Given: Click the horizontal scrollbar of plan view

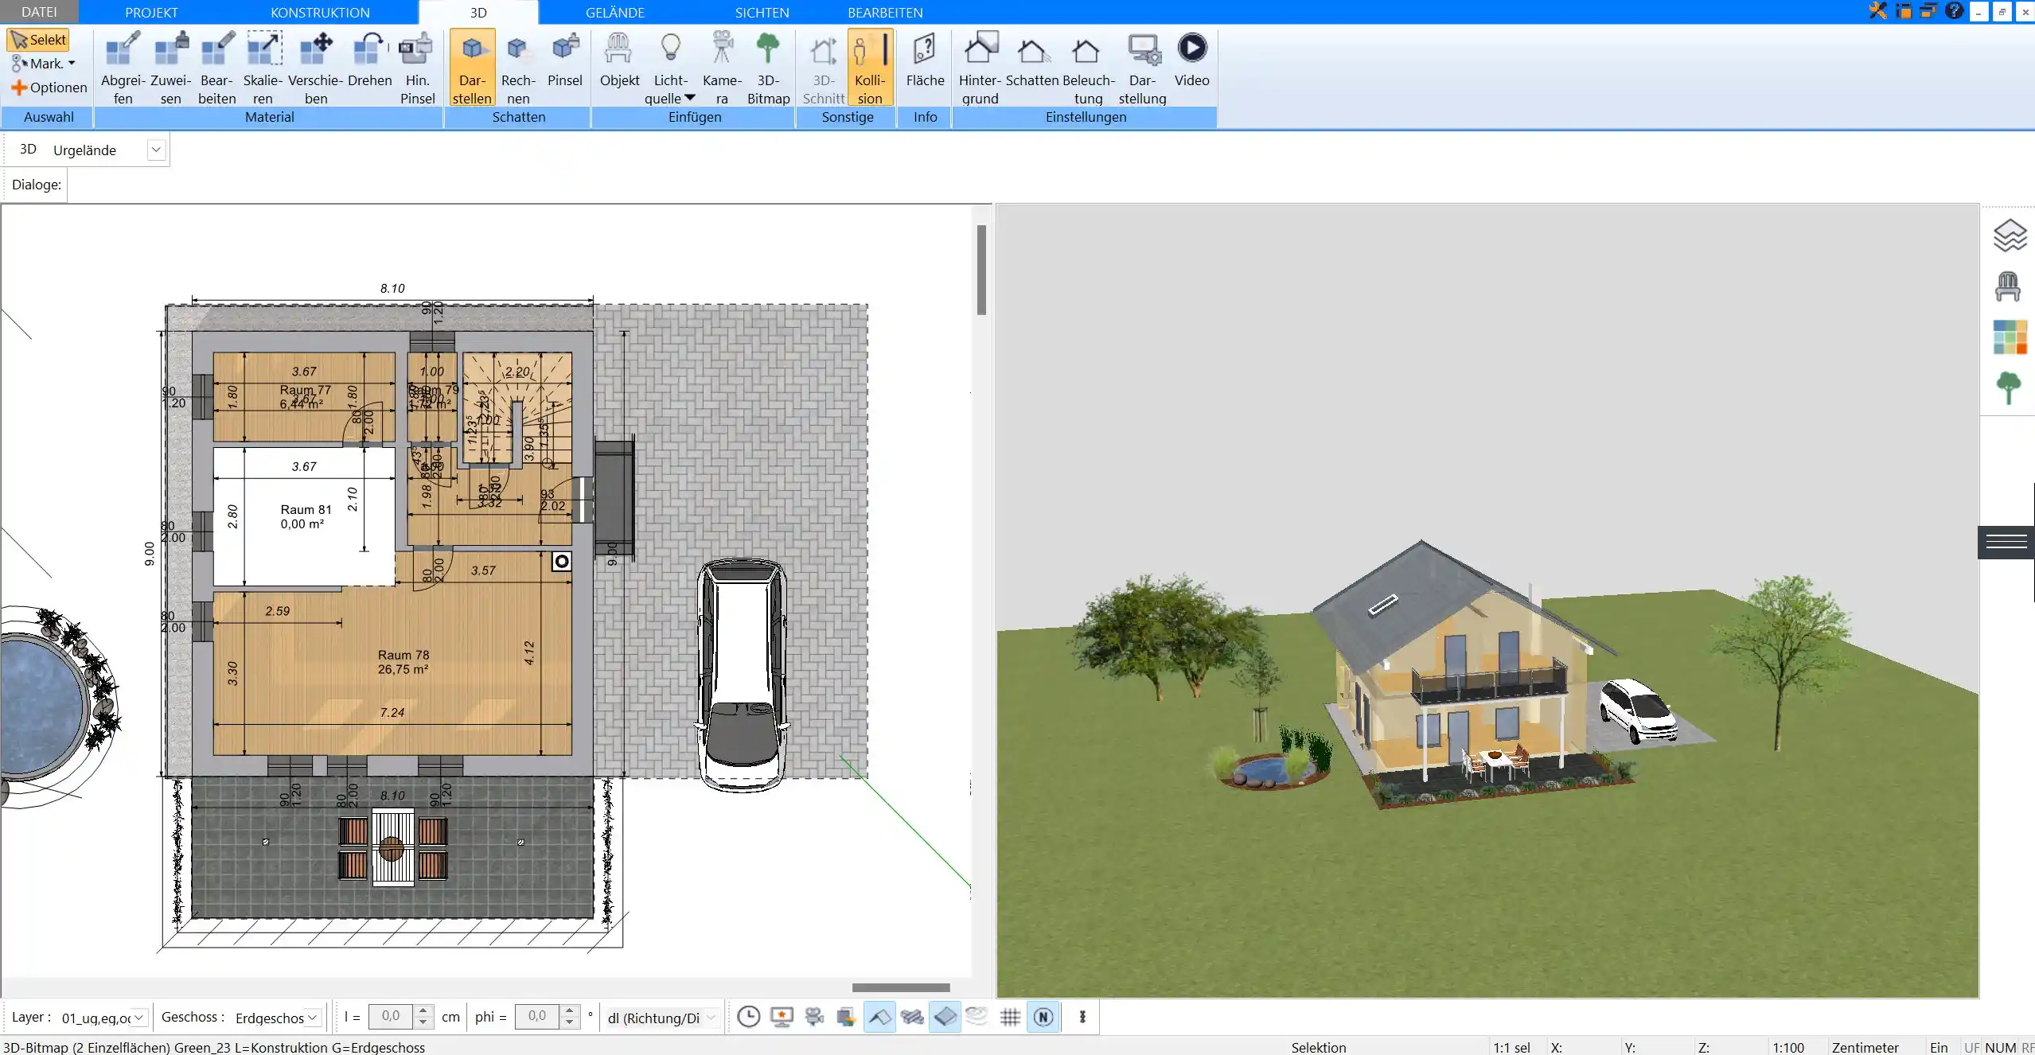Looking at the screenshot, I should point(901,987).
